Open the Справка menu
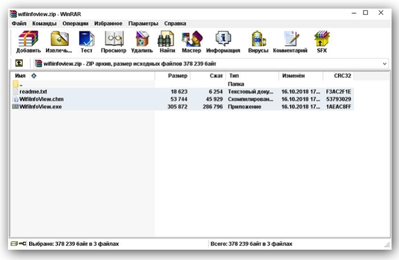Viewport: 399px width, 260px height. pos(175,23)
